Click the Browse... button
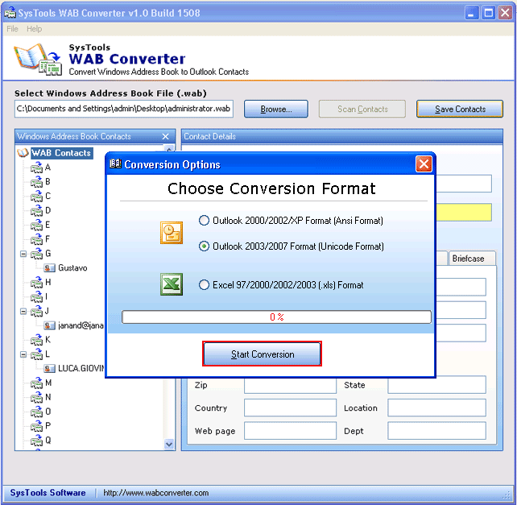517x505 pixels. click(x=276, y=109)
